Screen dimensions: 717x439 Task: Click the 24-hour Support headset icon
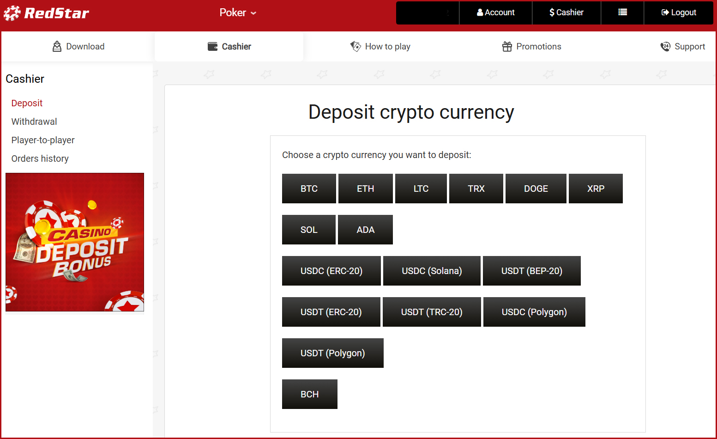[665, 46]
